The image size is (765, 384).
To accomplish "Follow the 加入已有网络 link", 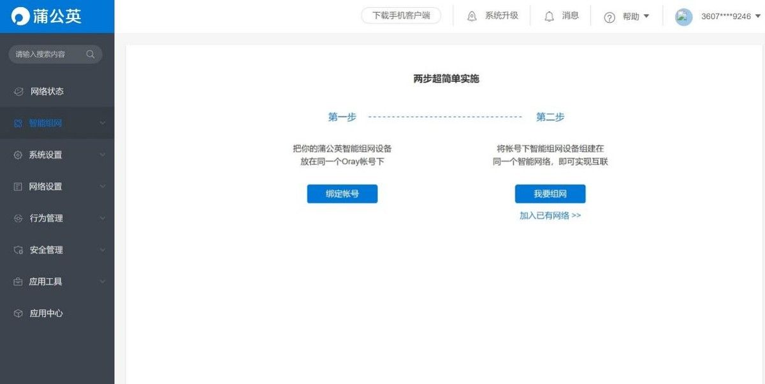I will (550, 216).
